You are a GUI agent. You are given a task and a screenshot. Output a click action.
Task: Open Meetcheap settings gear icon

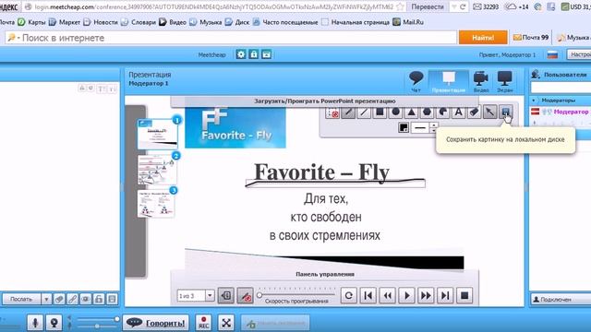click(x=241, y=54)
